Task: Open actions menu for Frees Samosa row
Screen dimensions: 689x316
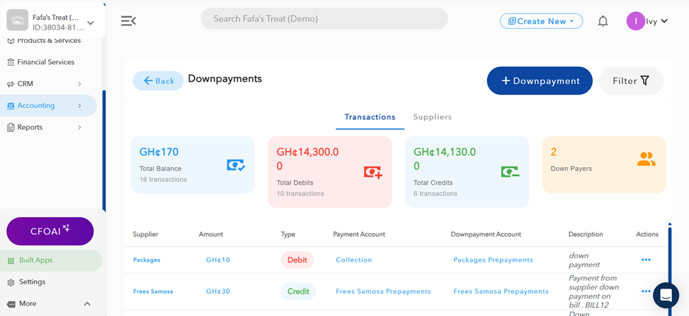Action: 646,291
